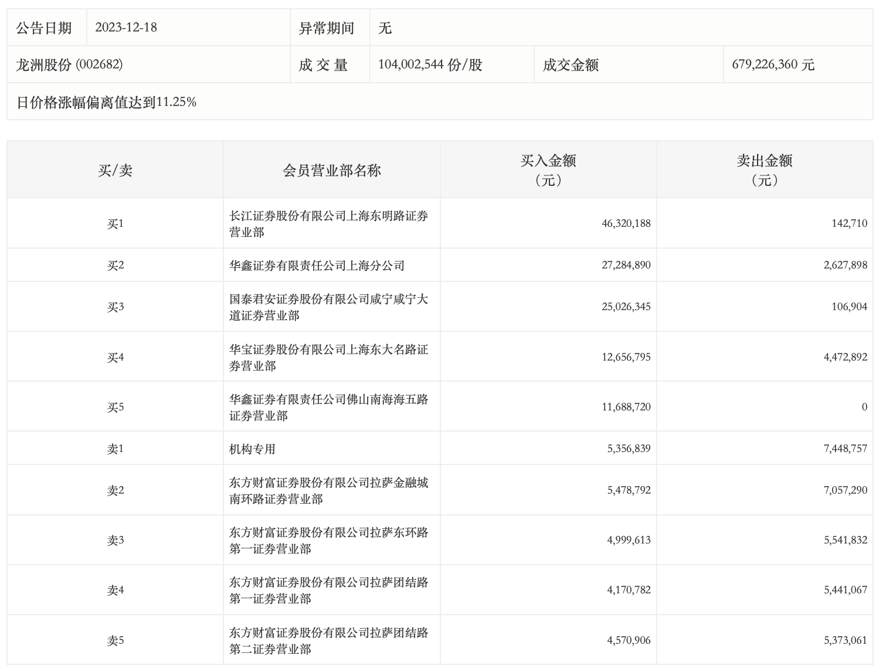Click 华宝证券股份有限公司上海东大名路证券营业部
876x672 pixels.
[x=328, y=358]
